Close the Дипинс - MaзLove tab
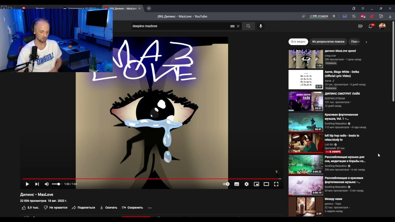 [139, 9]
